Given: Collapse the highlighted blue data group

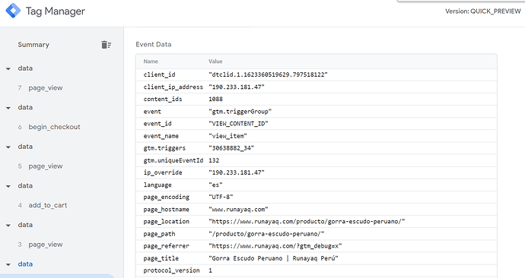Looking at the screenshot, I should click(8, 264).
